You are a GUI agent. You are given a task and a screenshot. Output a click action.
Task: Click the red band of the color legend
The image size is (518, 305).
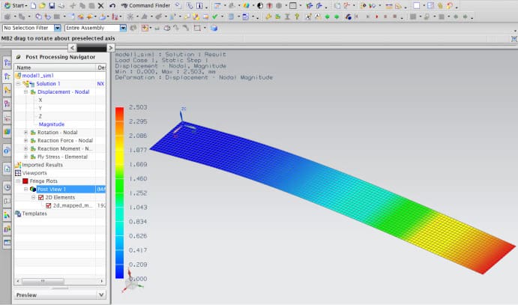click(119, 114)
